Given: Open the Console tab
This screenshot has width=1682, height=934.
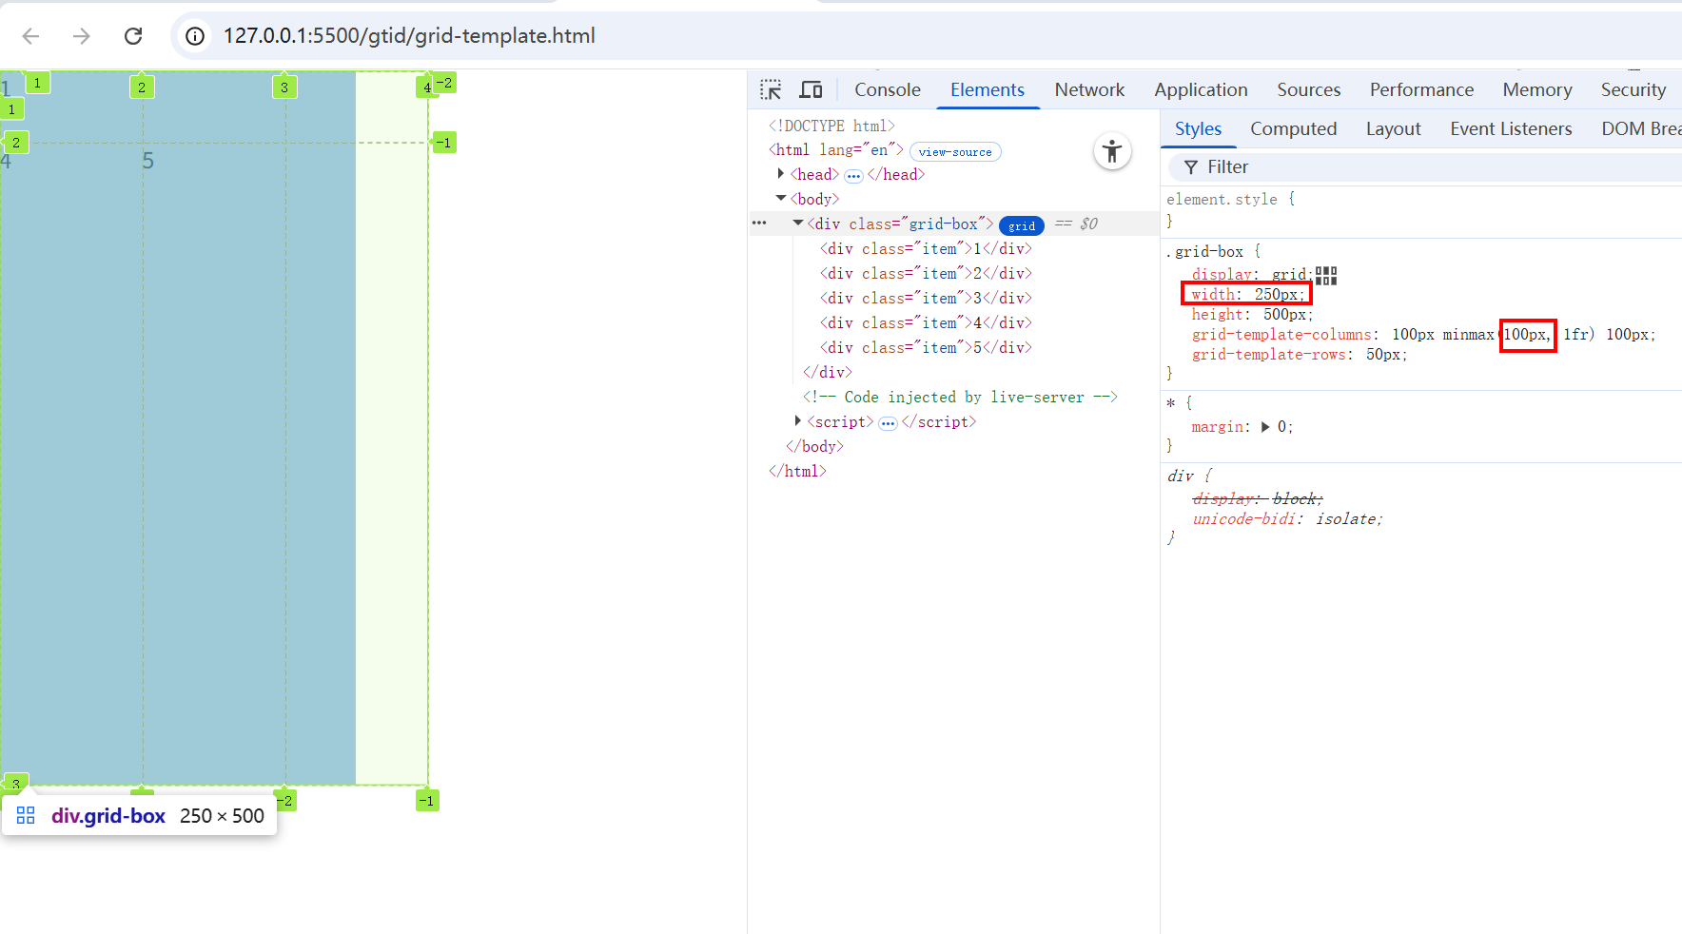Looking at the screenshot, I should coord(887,89).
